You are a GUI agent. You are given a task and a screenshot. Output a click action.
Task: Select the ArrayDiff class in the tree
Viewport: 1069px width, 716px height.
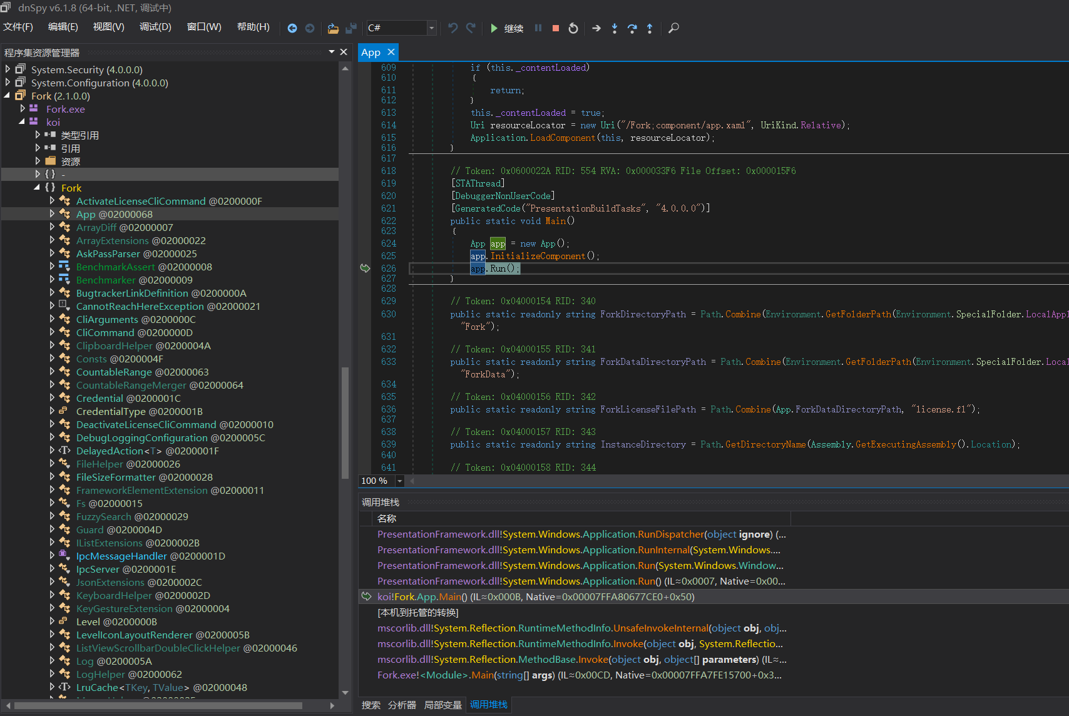point(125,227)
